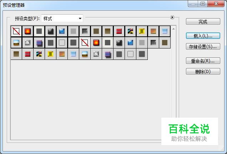Pick the white noise texture style in second row
This screenshot has width=227, height=154.
point(27,43)
